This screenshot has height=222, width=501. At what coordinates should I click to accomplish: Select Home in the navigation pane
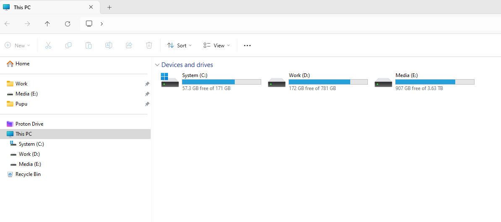tap(22, 64)
